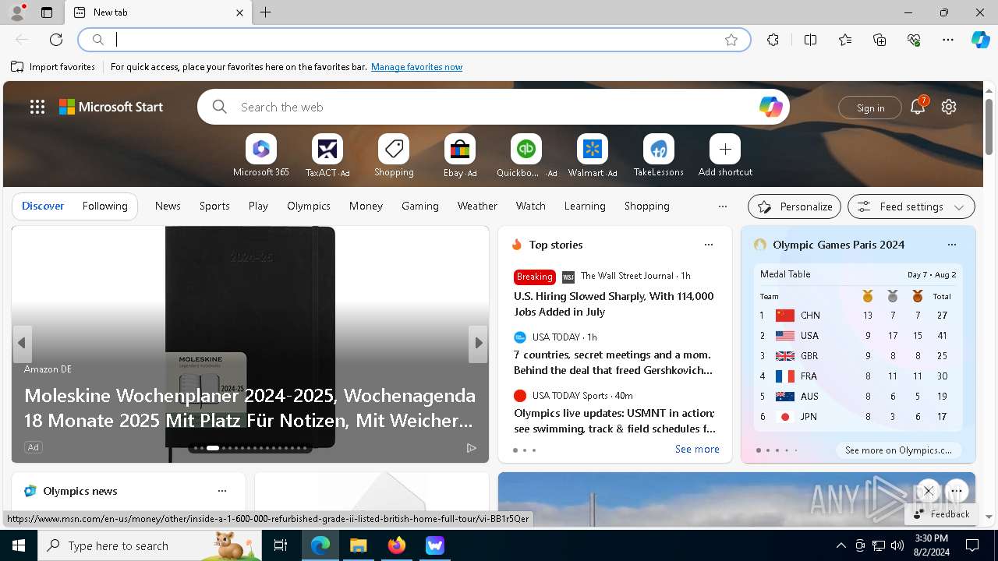Open Olympic Games card options menu

click(952, 245)
